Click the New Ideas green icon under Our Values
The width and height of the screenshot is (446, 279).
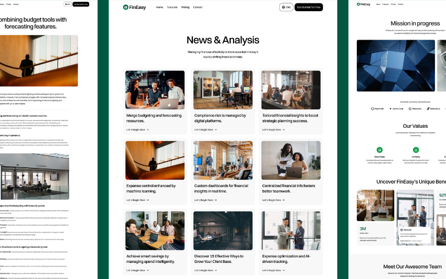coord(380,150)
